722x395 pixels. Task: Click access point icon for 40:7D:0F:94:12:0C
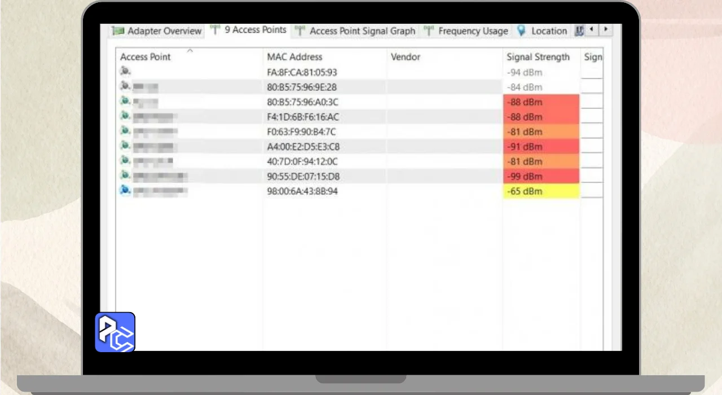tap(125, 161)
